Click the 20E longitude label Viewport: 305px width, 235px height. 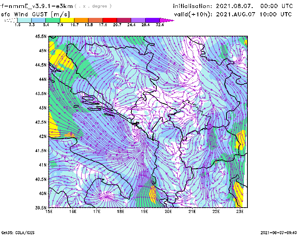168,211
